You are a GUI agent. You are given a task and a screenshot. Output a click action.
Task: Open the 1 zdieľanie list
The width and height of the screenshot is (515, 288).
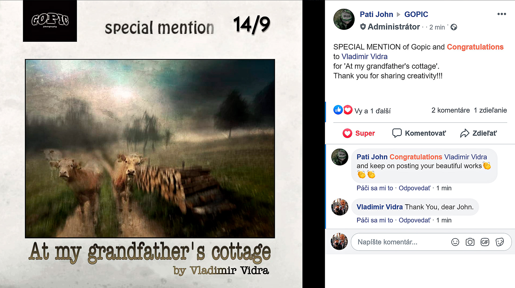490,110
